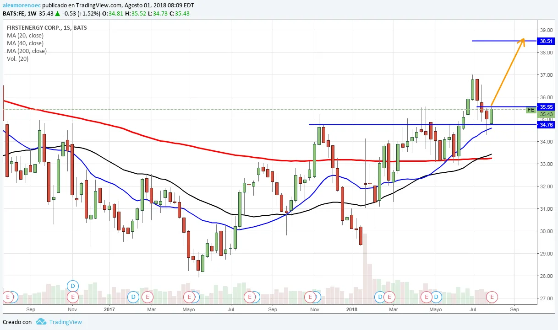This screenshot has width=558, height=330.
Task: Click the O:34.81 open value in header
Action: 112,13
